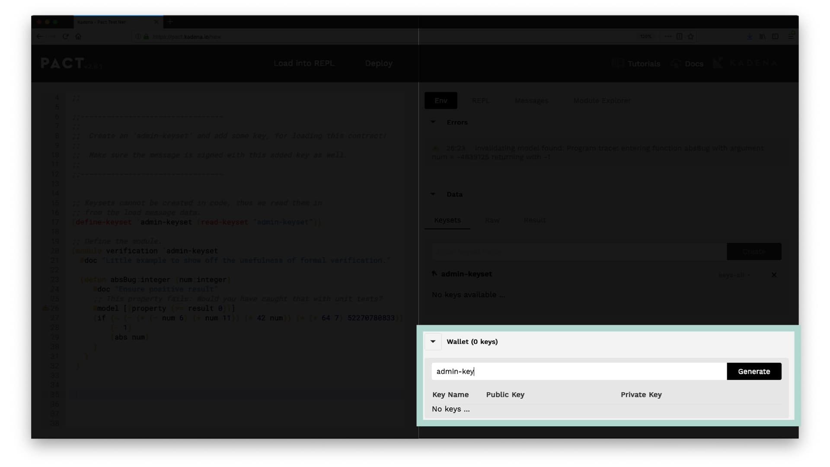Collapse the Errors section

(x=433, y=122)
